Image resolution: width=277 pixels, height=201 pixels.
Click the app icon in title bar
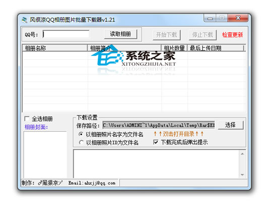pyautogui.click(x=24, y=20)
